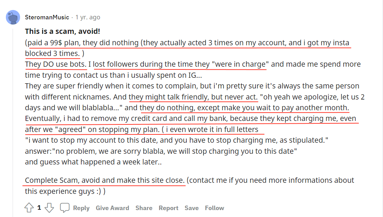Viewport: 383px width, 217px height.
Task: Upvote the SteromanMusic comment
Action: point(29,208)
